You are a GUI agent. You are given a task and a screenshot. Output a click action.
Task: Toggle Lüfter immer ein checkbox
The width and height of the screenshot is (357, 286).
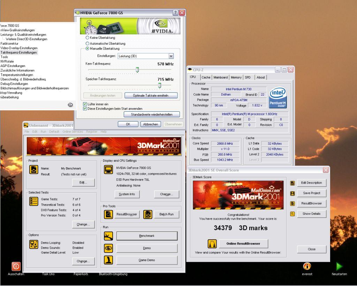(x=85, y=104)
